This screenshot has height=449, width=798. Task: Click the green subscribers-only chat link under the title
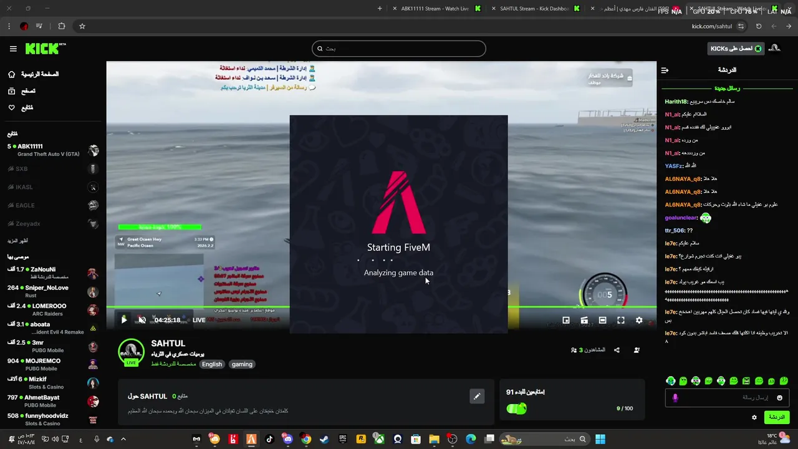click(174, 364)
